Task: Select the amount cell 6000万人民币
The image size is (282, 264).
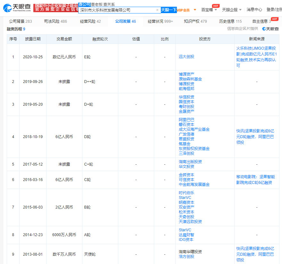Action: point(64,235)
